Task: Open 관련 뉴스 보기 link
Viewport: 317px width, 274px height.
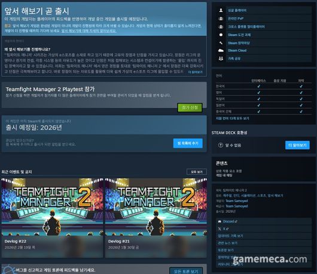Action: coord(227,243)
